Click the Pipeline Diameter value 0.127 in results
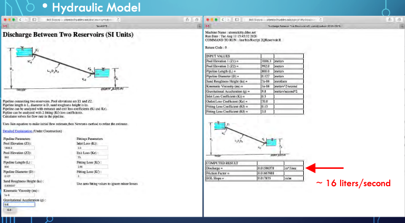This screenshot has height=223, width=405. point(267,76)
